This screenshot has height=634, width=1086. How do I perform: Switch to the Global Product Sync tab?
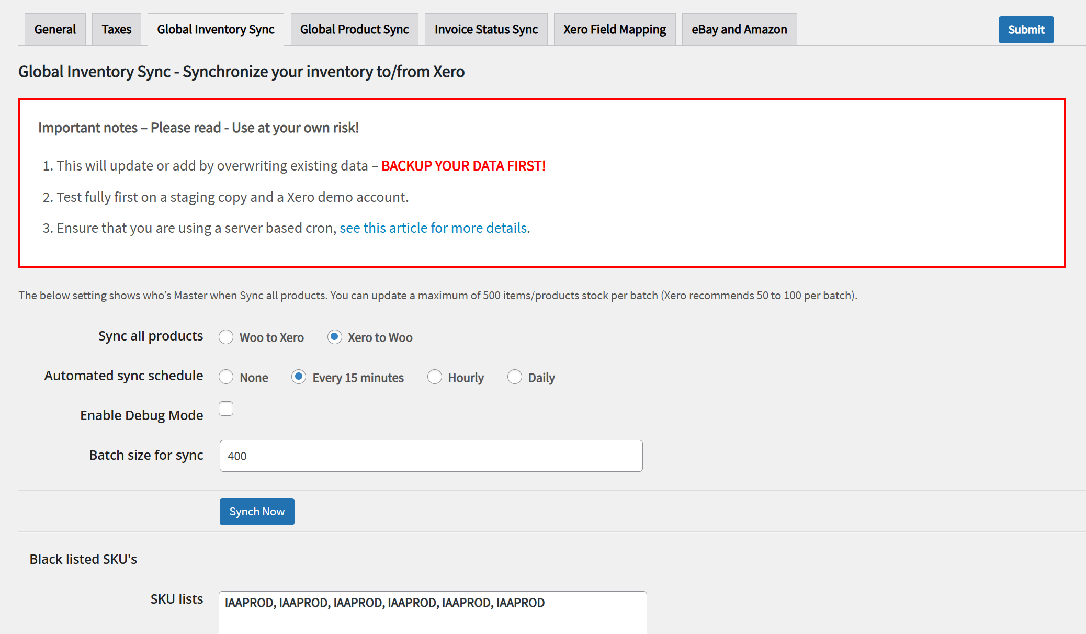(354, 29)
